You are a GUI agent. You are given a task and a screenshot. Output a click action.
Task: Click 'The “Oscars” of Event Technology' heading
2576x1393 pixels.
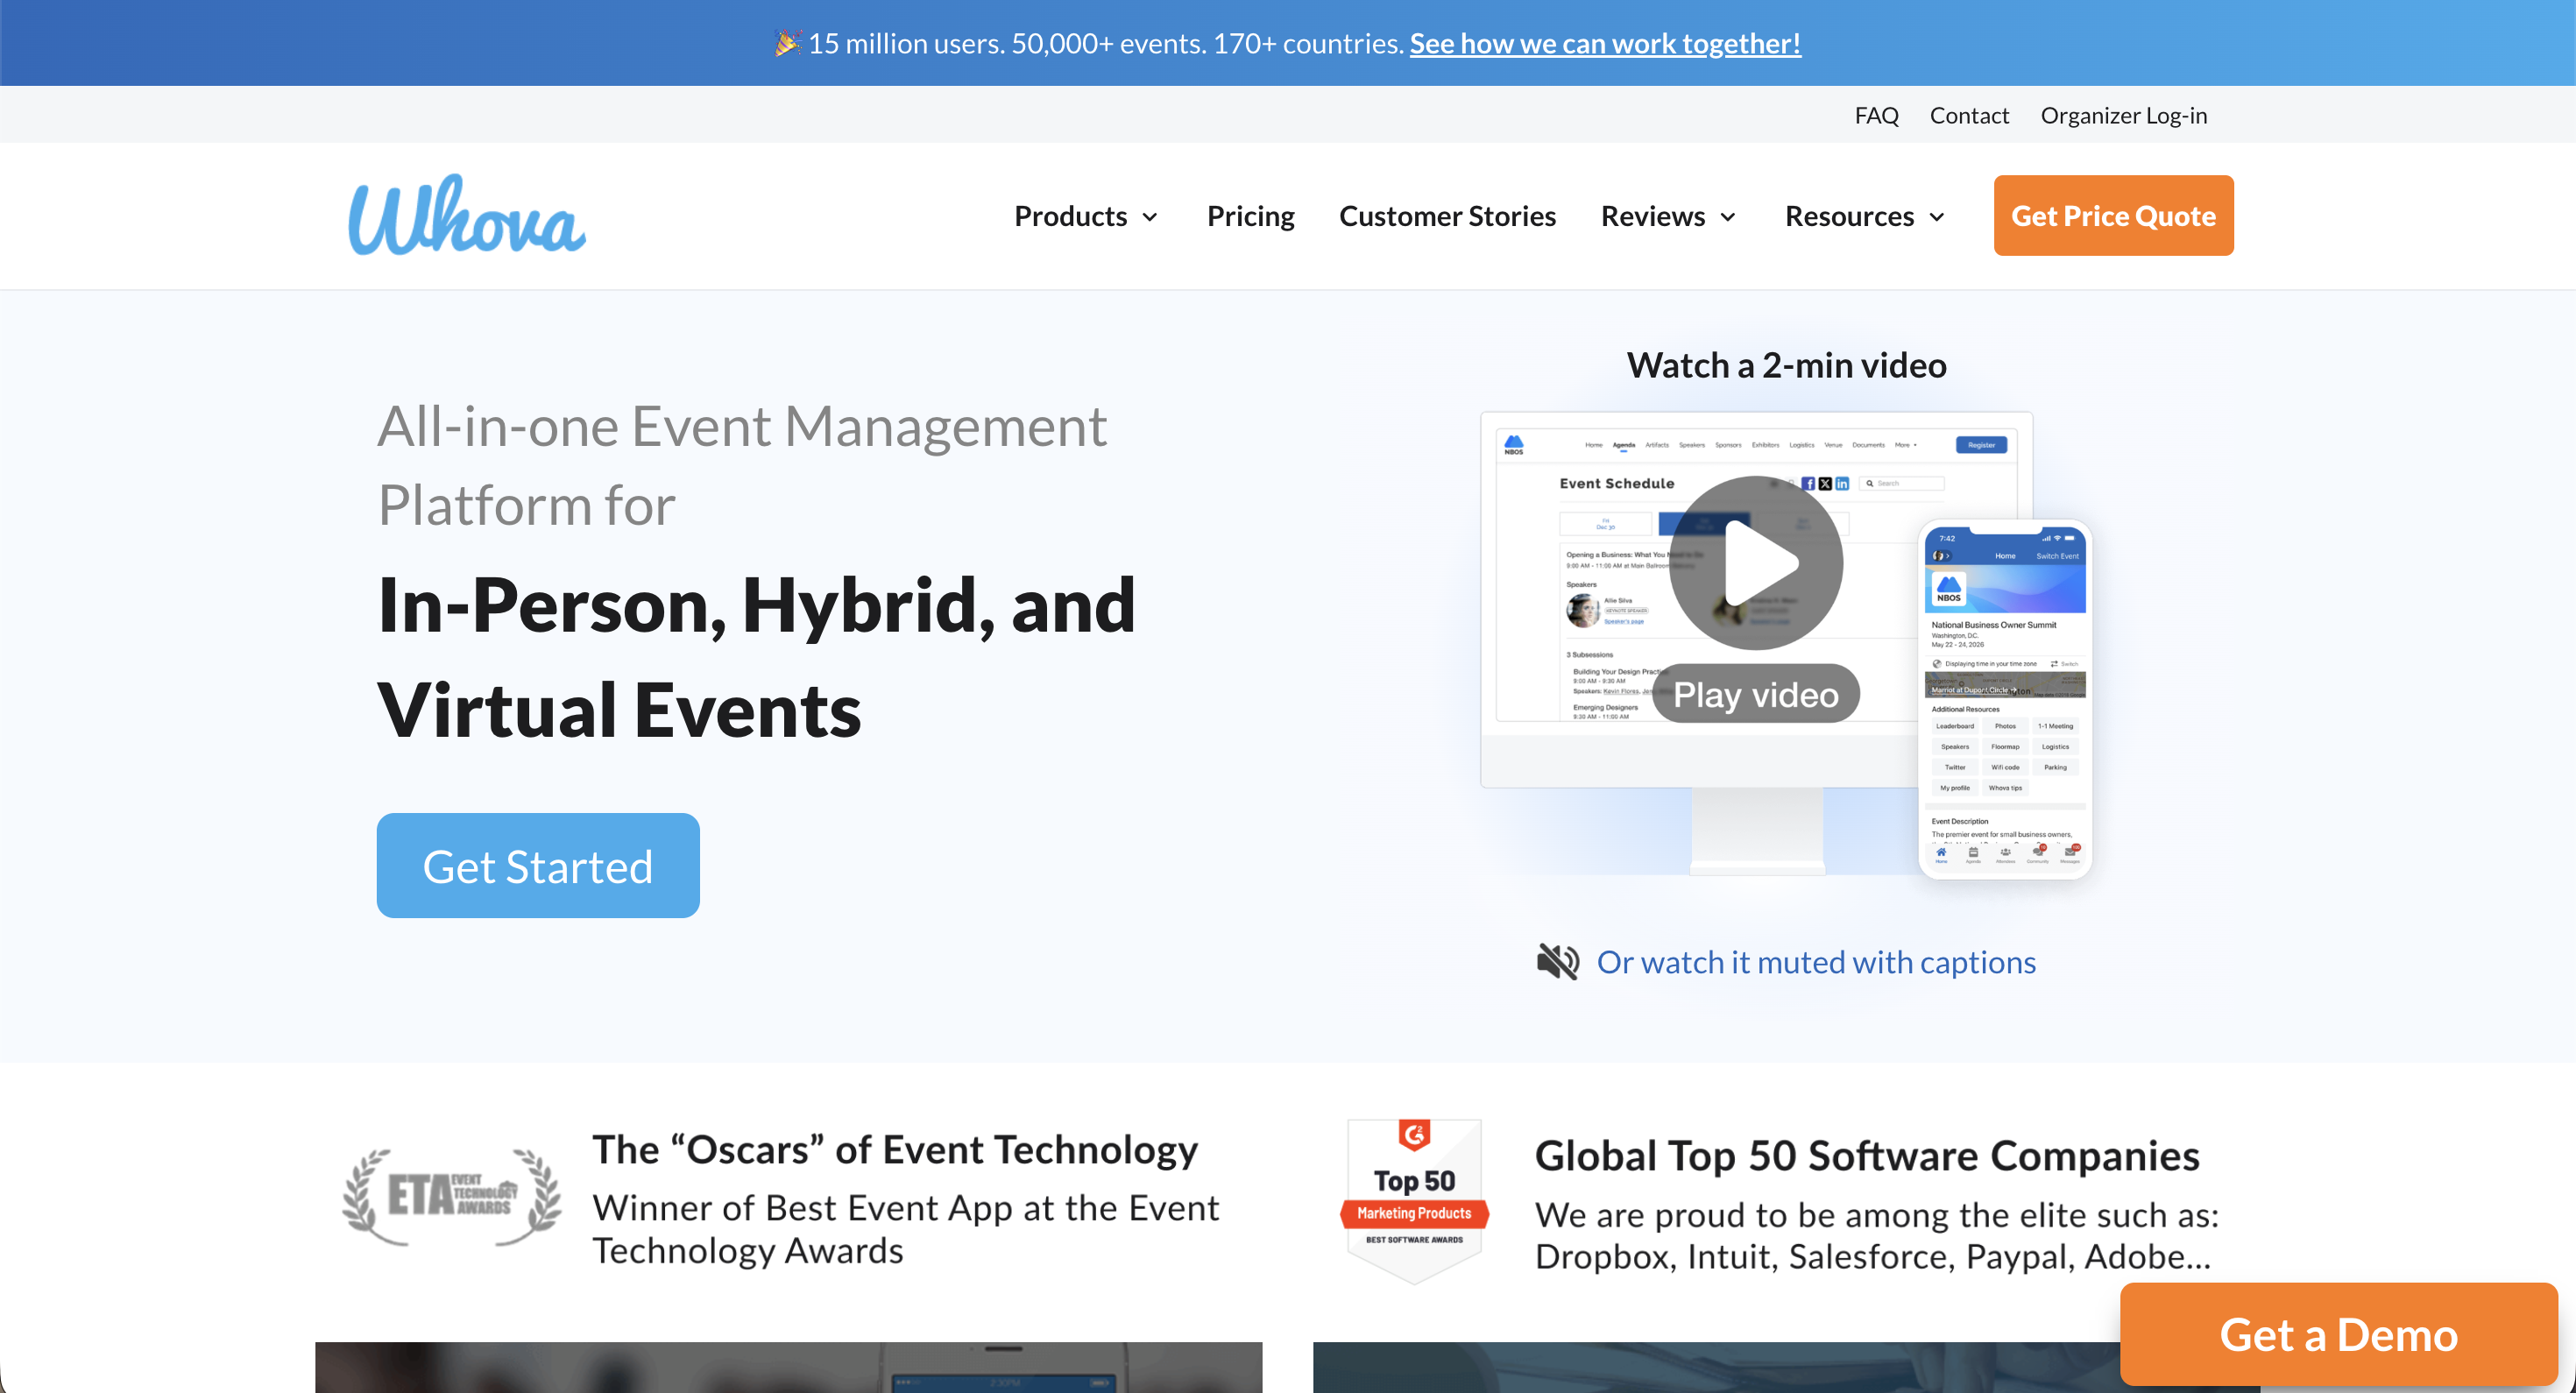click(x=895, y=1149)
